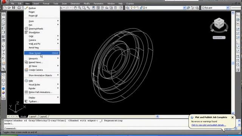
Task: Click the blue Realistic visual style sphere icon
Action: pyautogui.click(x=3, y=88)
